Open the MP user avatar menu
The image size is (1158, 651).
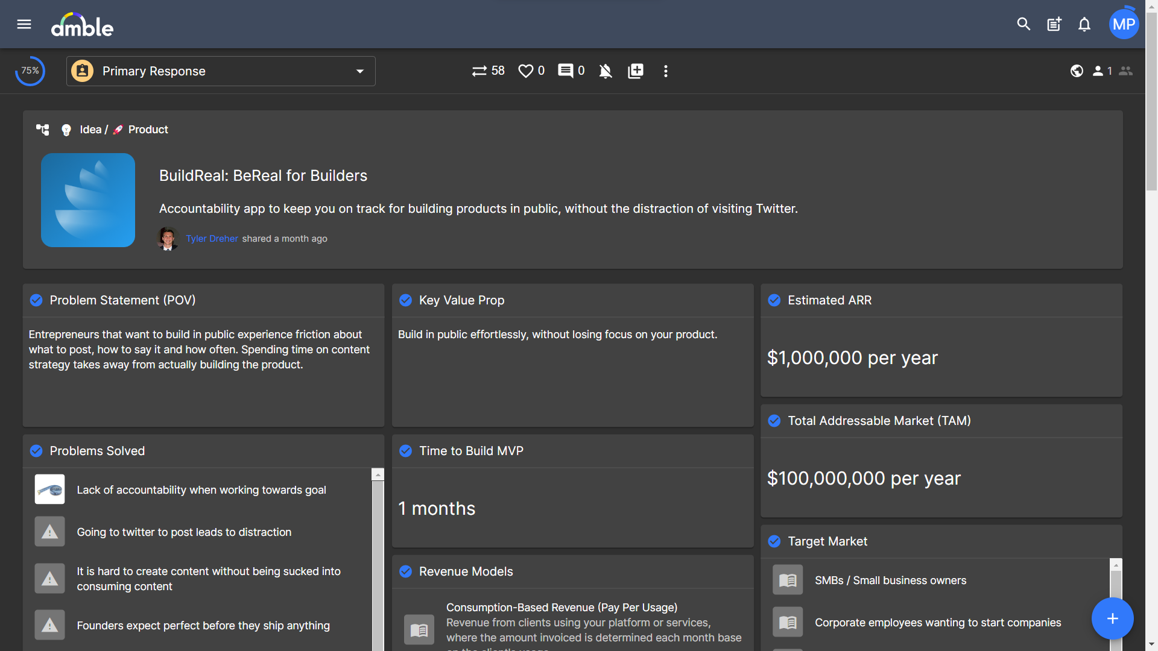click(x=1124, y=24)
